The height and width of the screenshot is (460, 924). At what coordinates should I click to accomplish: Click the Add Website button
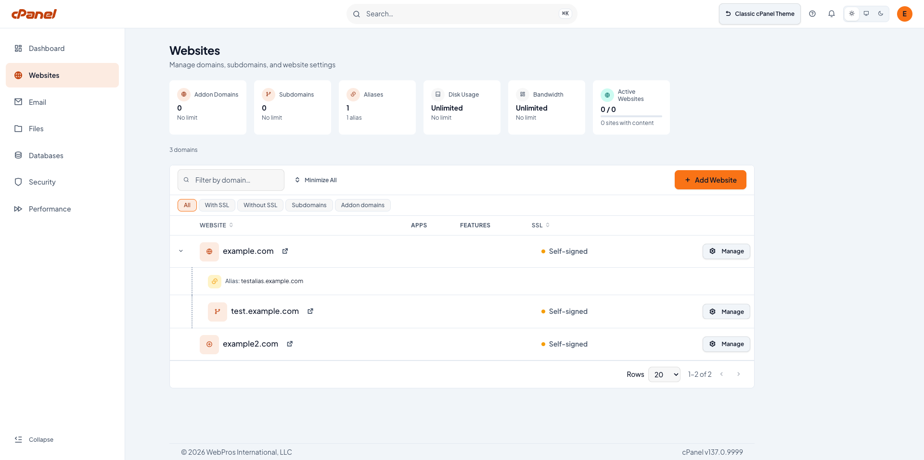710,180
